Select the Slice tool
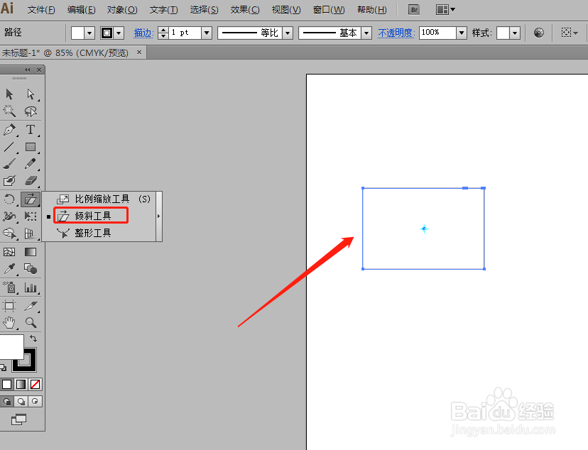This screenshot has width=588, height=450. [31, 306]
